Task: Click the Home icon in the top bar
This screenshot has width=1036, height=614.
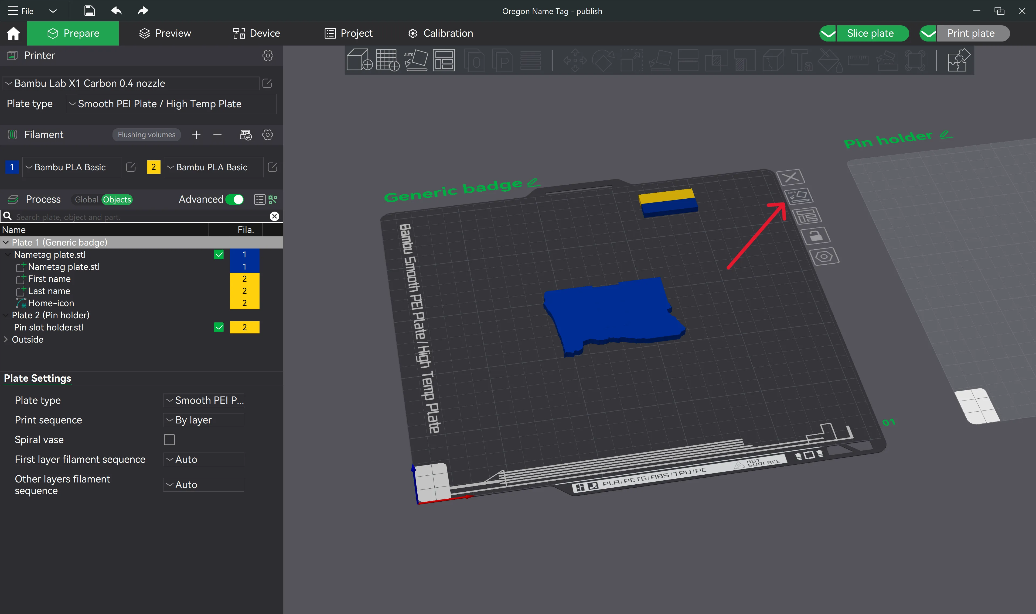Action: coord(13,33)
